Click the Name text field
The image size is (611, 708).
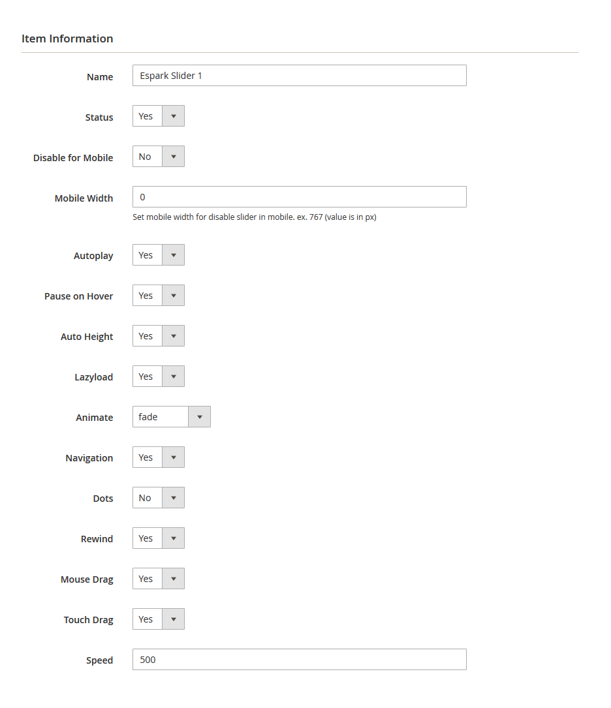tap(299, 76)
